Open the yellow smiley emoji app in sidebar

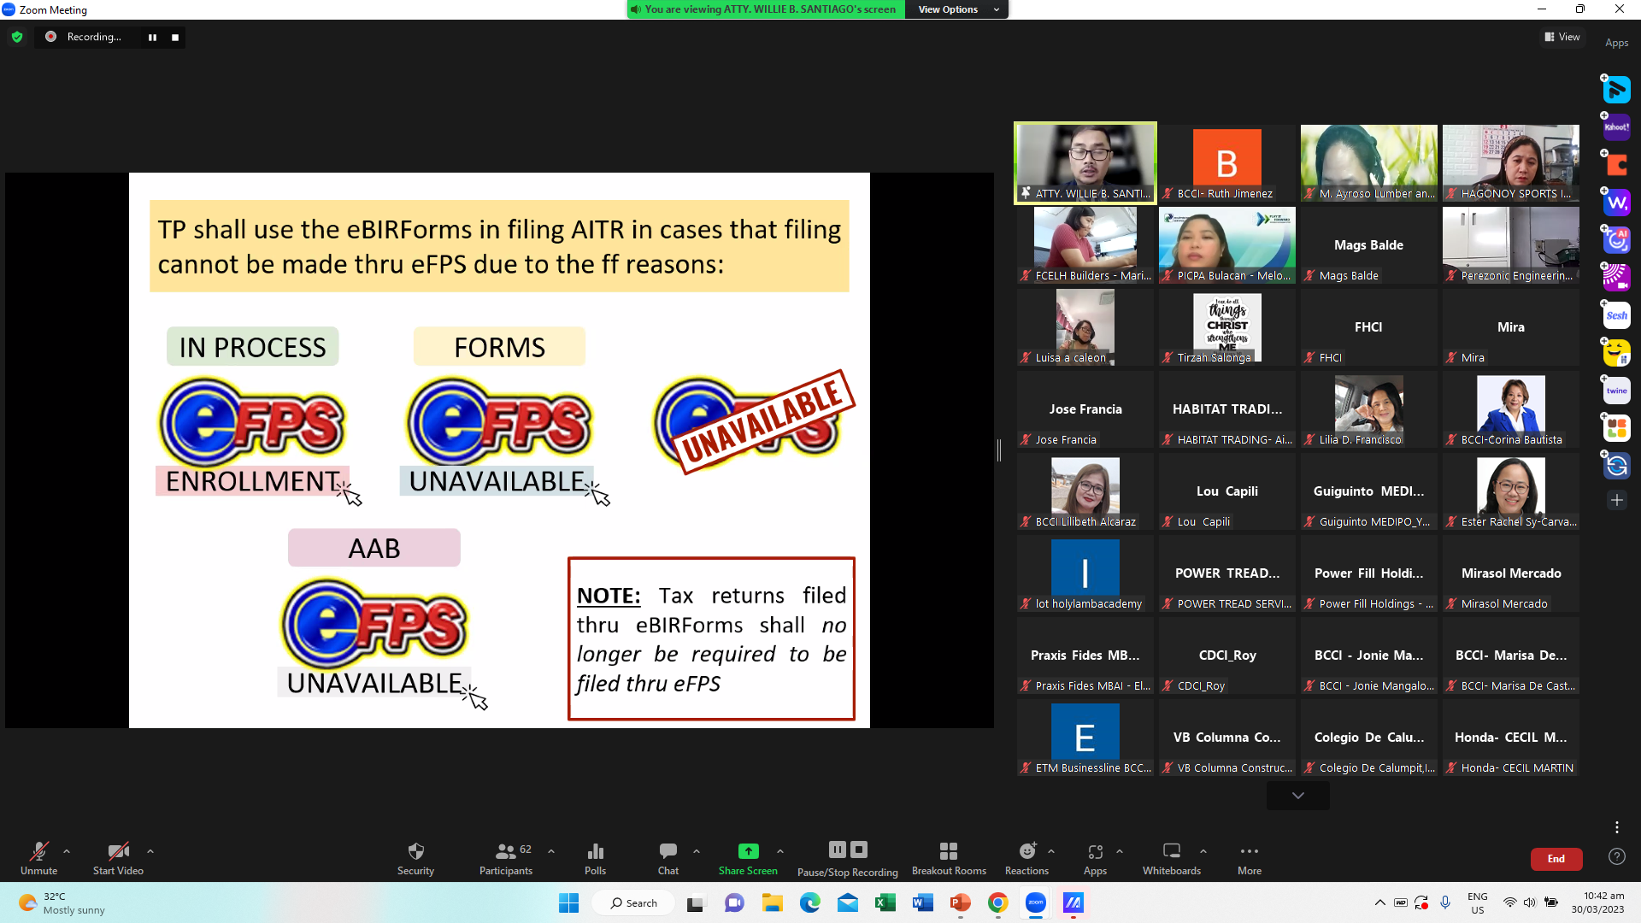coord(1616,353)
